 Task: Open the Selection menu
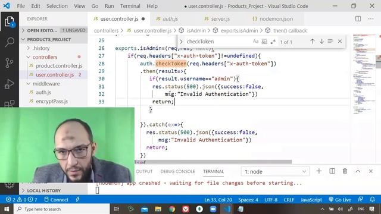pos(57,6)
